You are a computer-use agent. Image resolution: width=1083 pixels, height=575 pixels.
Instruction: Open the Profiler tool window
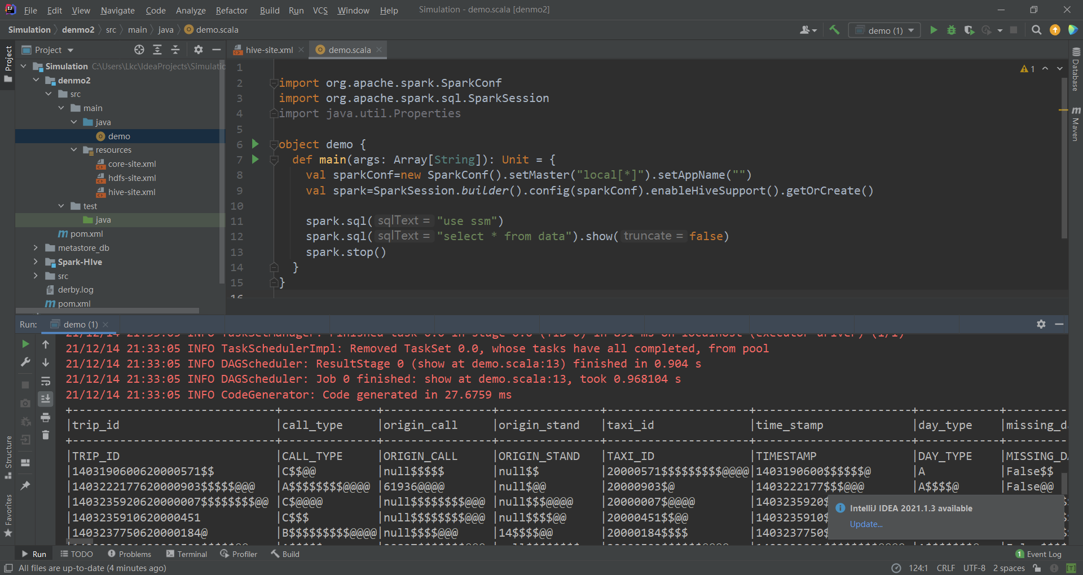239,554
